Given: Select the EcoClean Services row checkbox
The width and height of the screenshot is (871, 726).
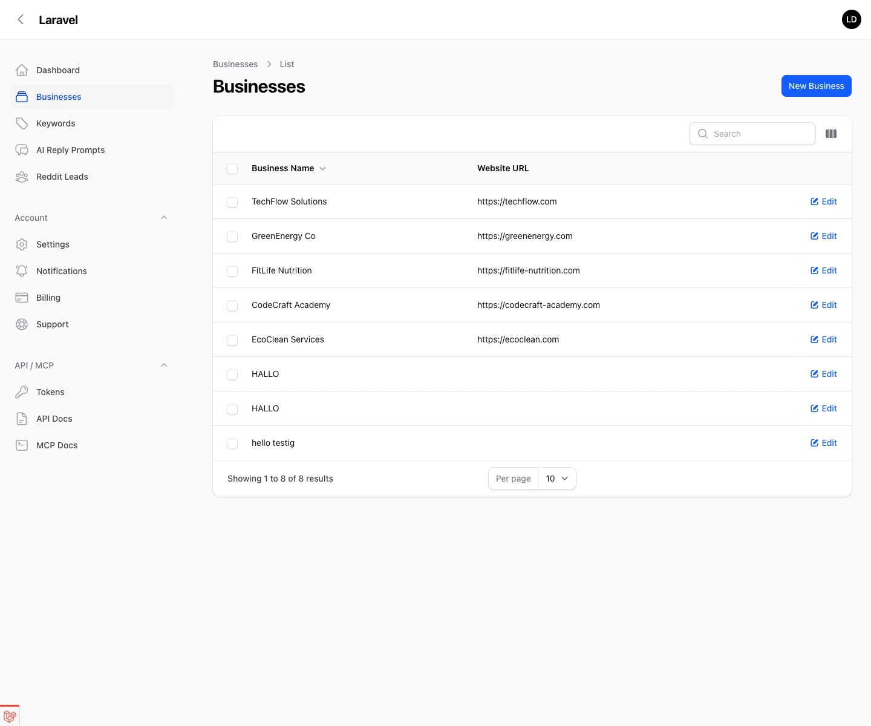Looking at the screenshot, I should [232, 340].
